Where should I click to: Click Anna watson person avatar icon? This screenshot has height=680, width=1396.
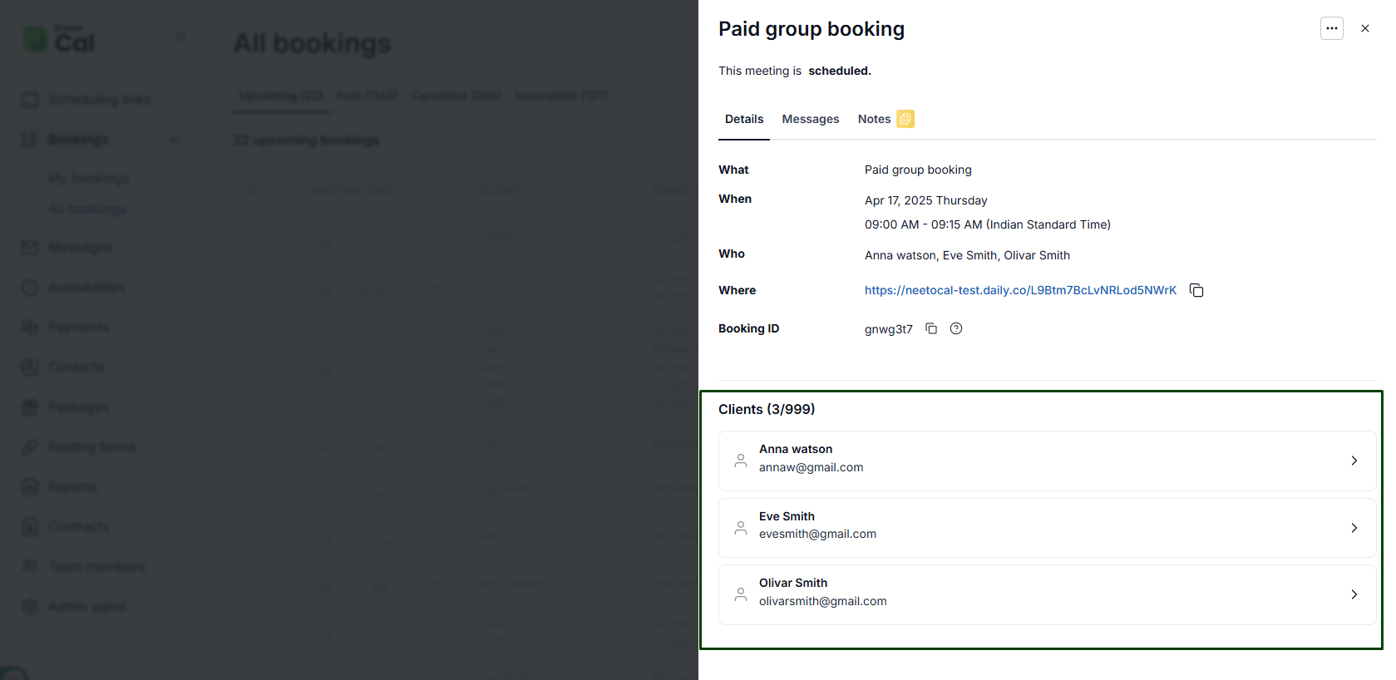pos(740,461)
